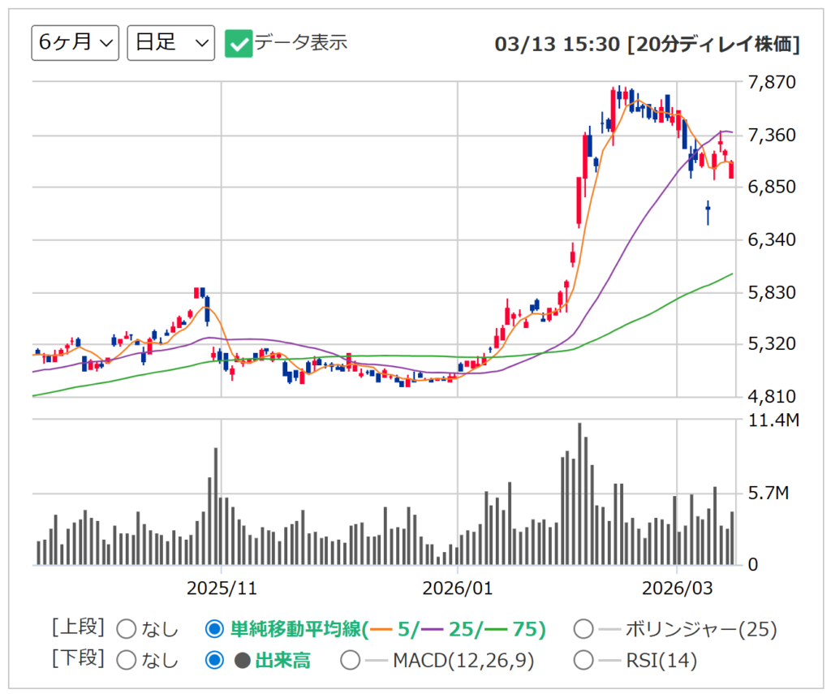Switch lower panel to RSI(14)
This screenshot has width=831, height=694.
coord(583,661)
